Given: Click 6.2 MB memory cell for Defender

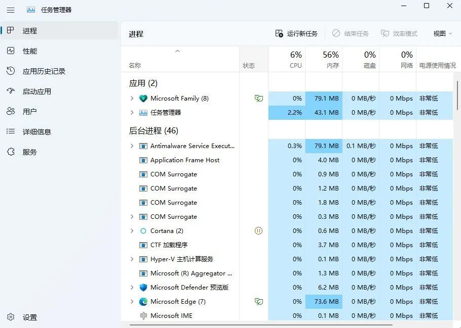Looking at the screenshot, I should [324, 288].
